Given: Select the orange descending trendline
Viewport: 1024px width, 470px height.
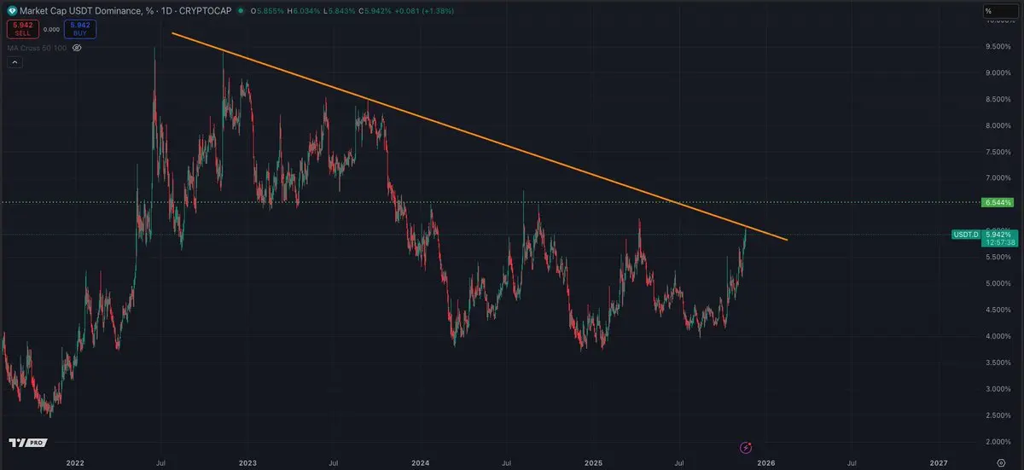Looking at the screenshot, I should pos(478,136).
